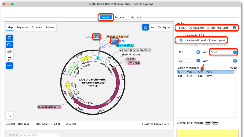The height and width of the screenshot is (137, 244).
Task: Open the magnifying glass search tool
Action: click(9, 116)
